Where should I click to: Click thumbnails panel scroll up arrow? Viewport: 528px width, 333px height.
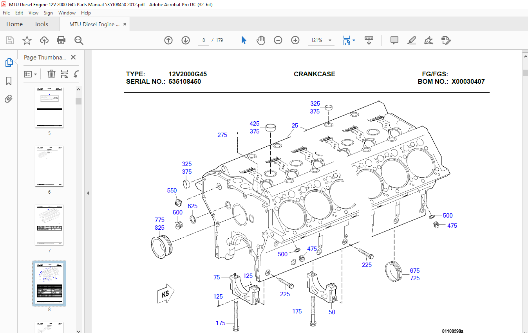click(x=79, y=90)
